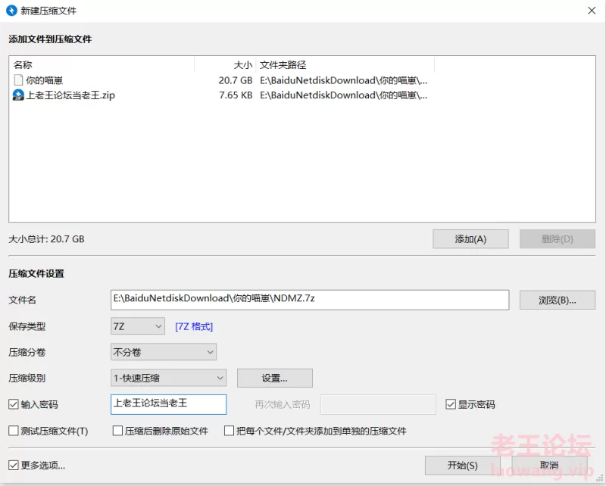Open the 保存类型 7Z dropdown

138,326
